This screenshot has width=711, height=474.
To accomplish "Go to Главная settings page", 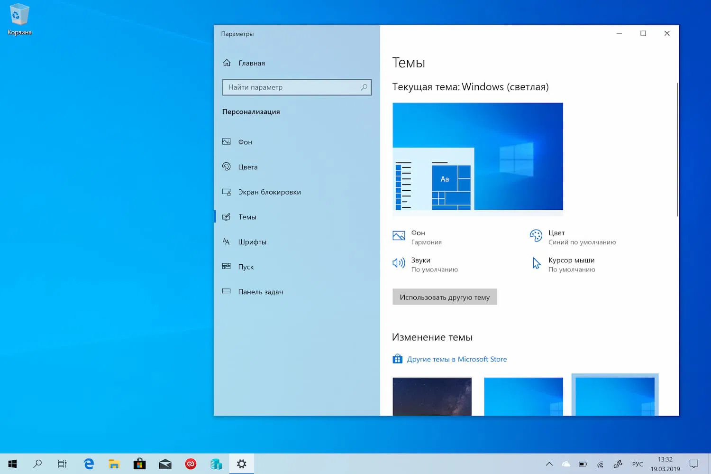I will 252,63.
